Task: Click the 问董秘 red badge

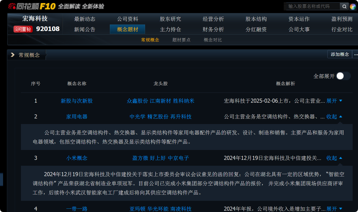Action: [23, 29]
